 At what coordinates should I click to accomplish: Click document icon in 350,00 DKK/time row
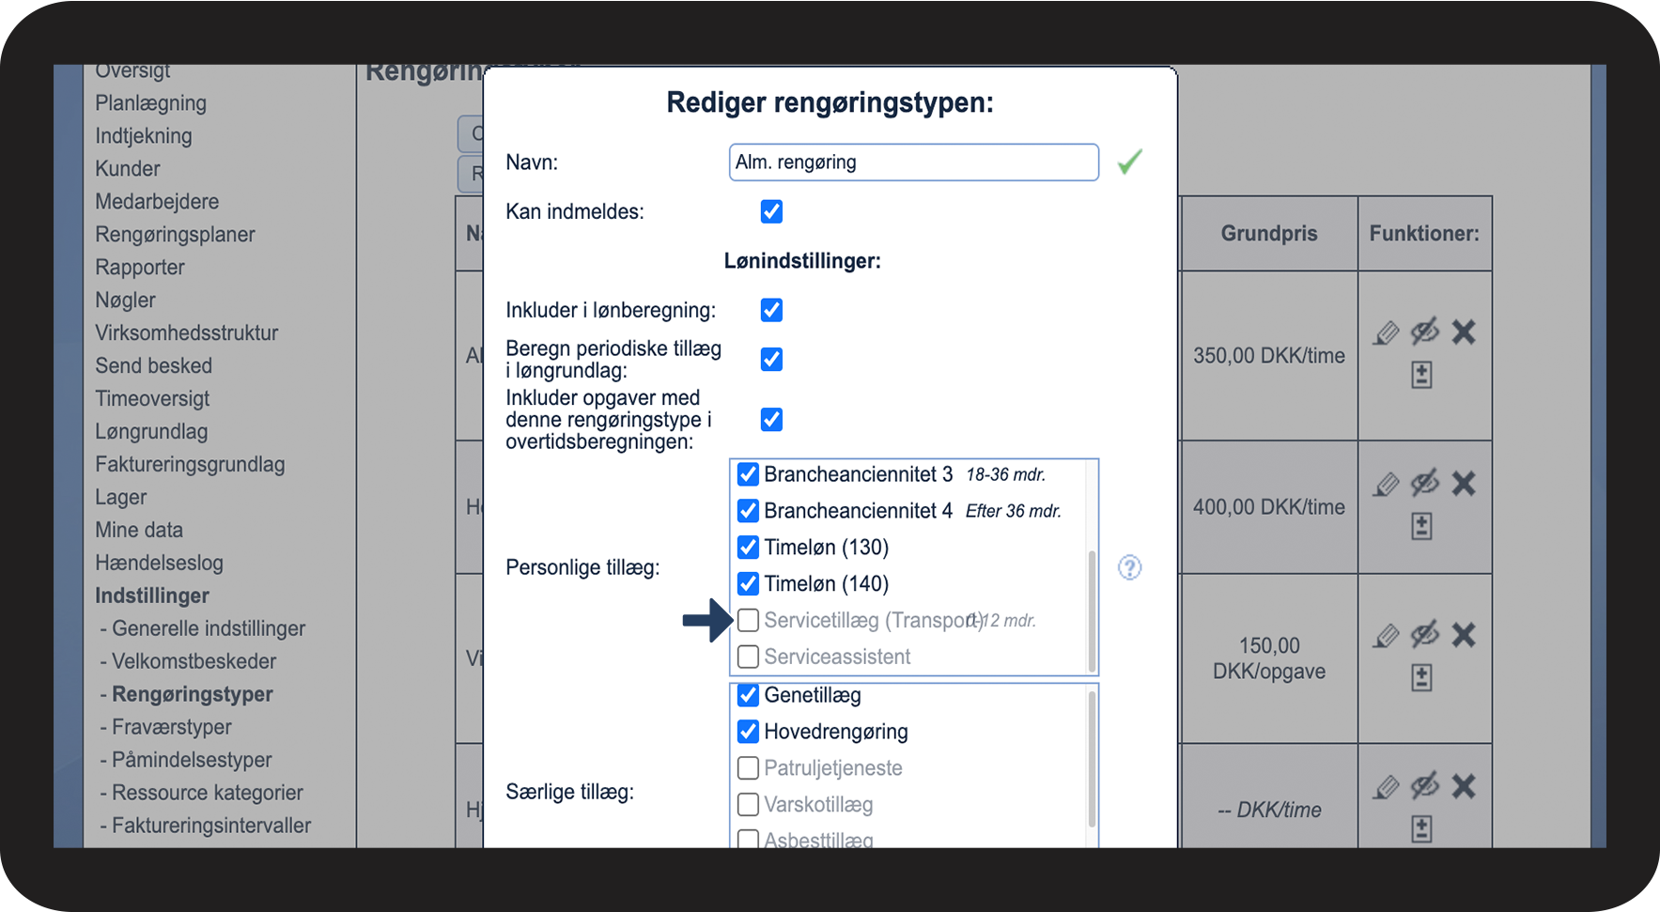(x=1421, y=375)
